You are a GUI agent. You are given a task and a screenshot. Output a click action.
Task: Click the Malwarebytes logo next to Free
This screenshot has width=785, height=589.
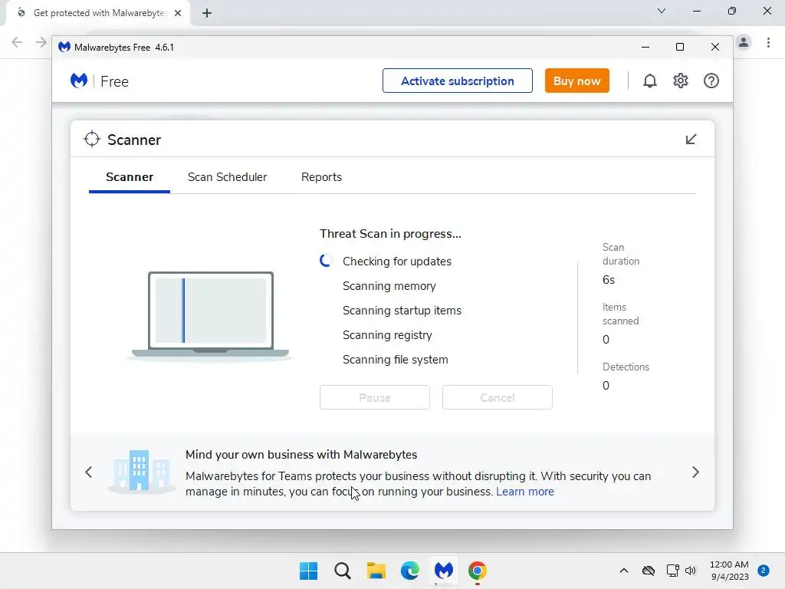pyautogui.click(x=79, y=81)
